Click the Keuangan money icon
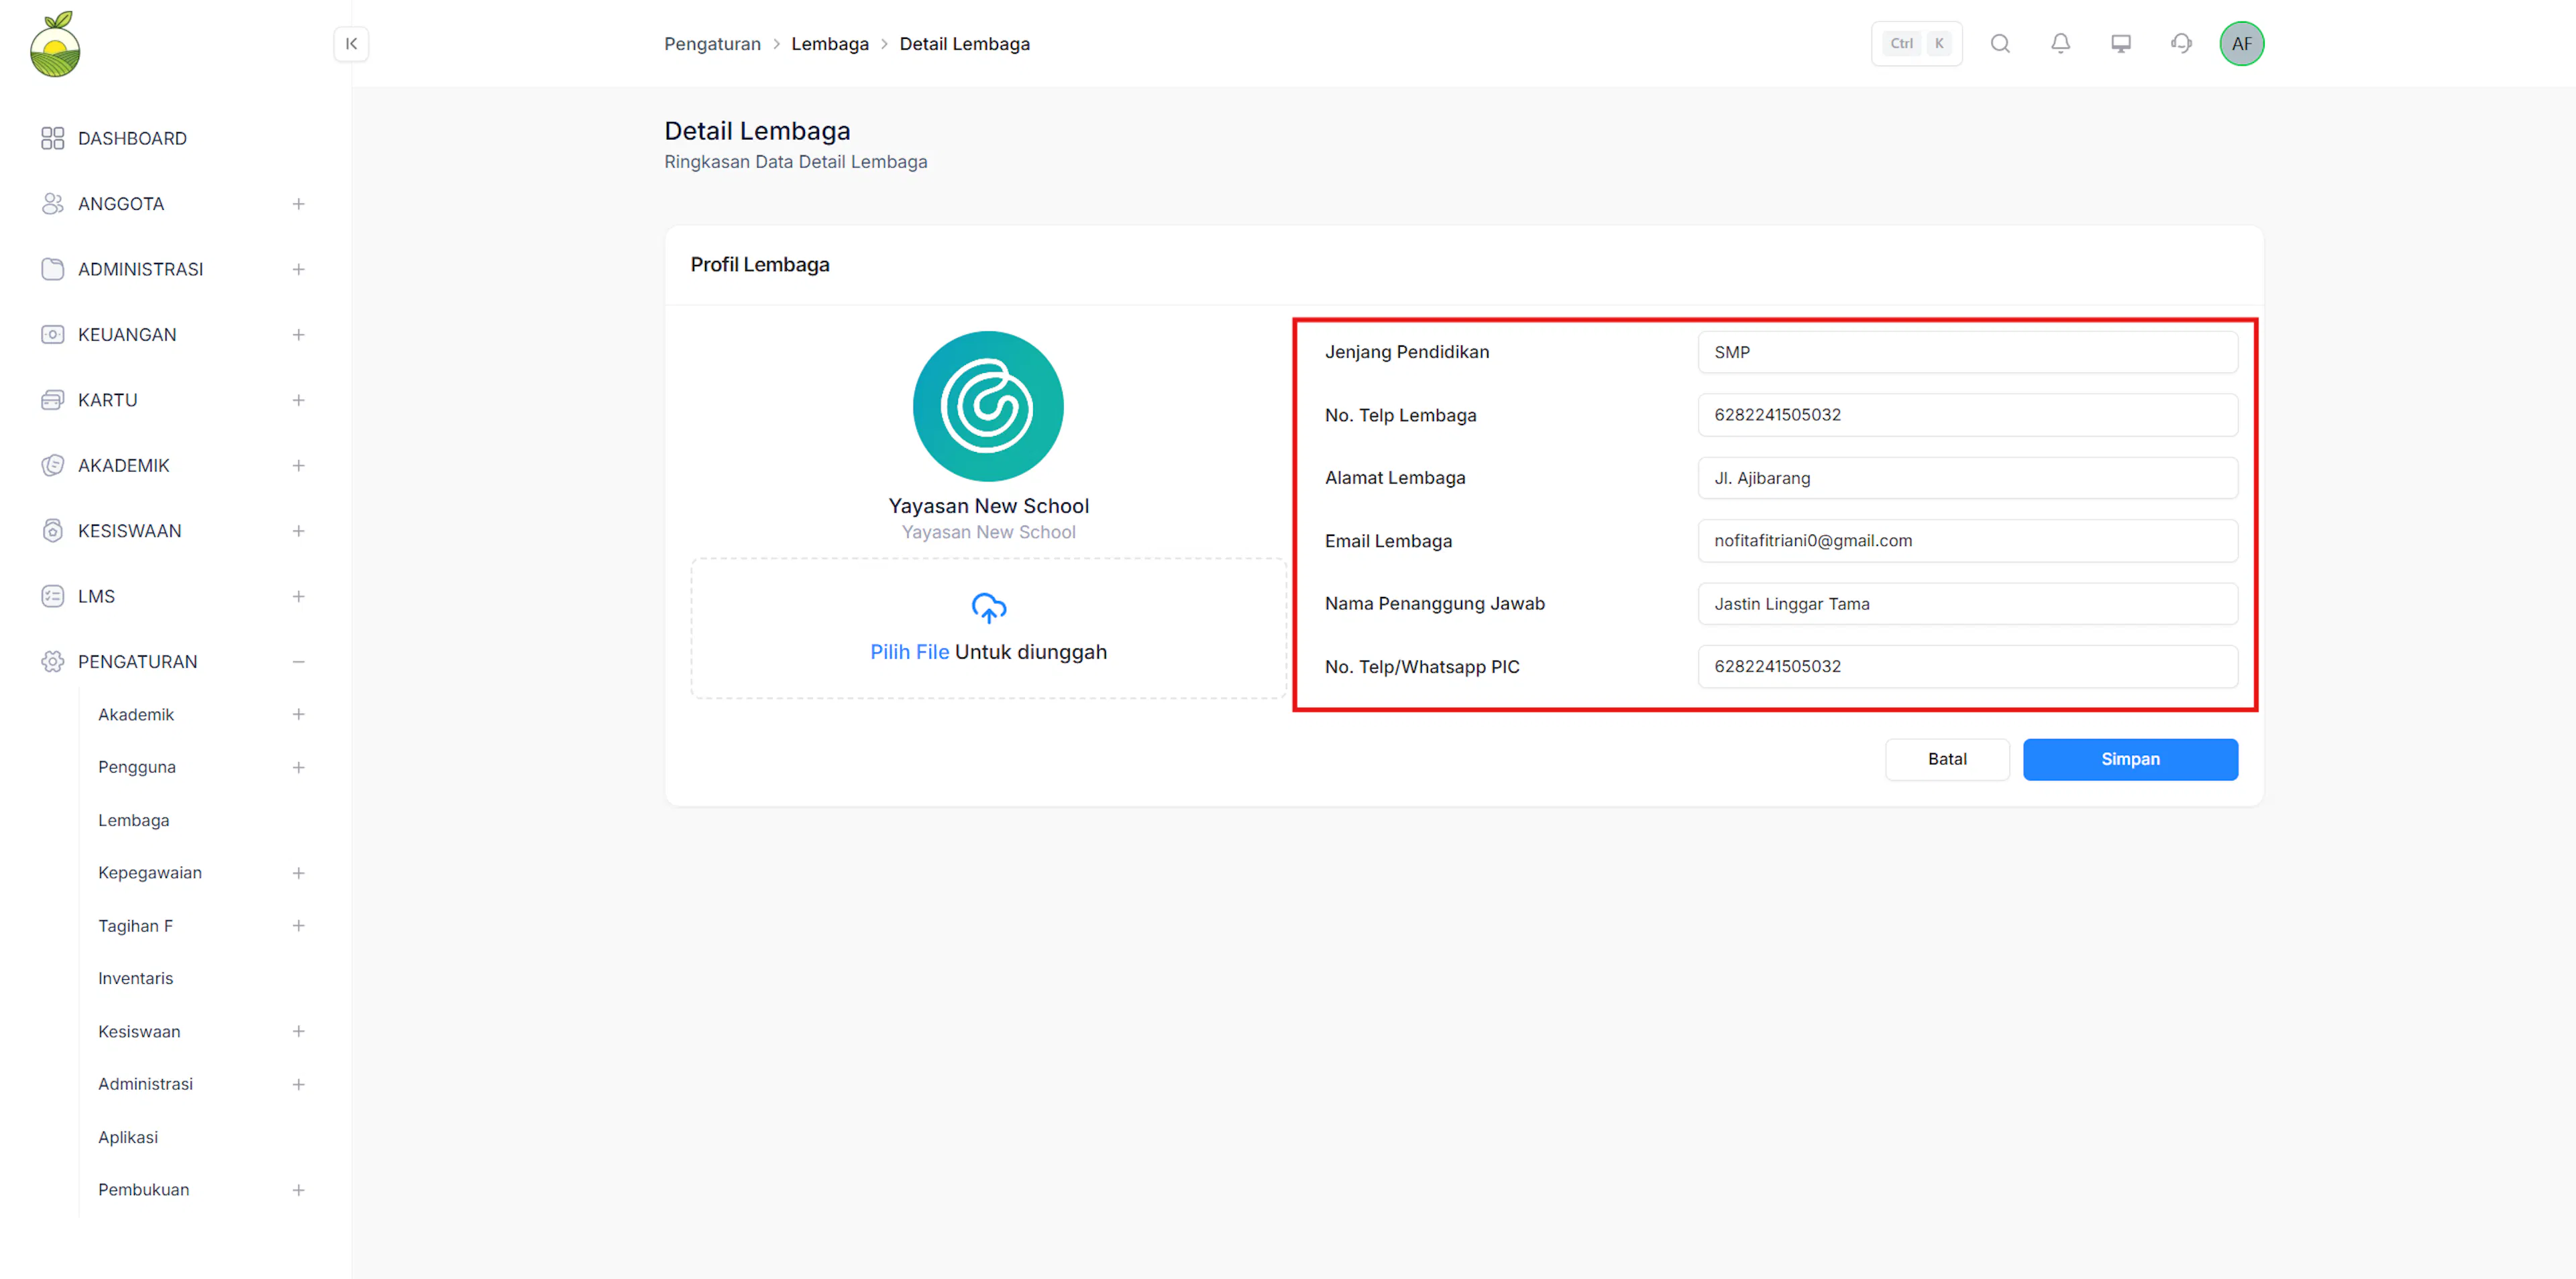The height and width of the screenshot is (1279, 2576). (53, 335)
